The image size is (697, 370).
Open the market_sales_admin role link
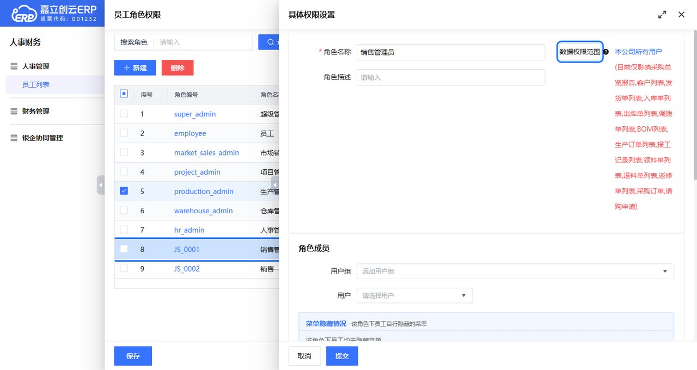pyautogui.click(x=206, y=153)
